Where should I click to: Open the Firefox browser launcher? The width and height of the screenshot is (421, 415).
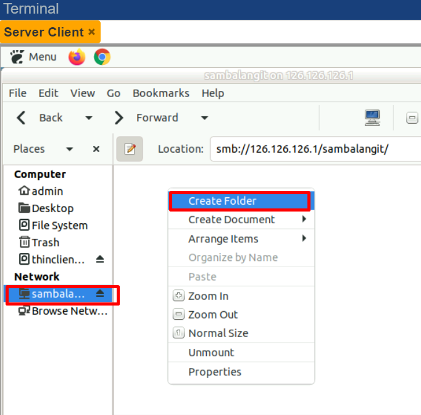(x=77, y=57)
